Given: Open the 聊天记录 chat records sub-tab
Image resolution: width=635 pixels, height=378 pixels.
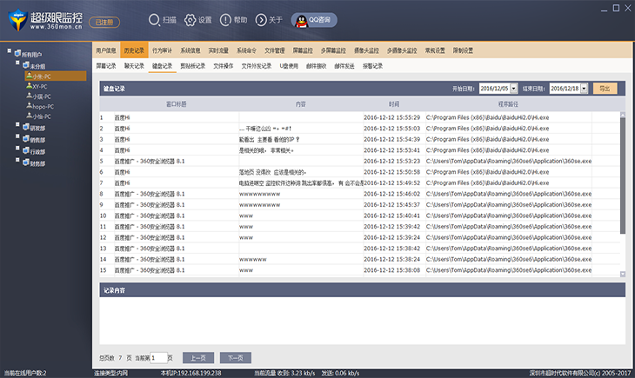Looking at the screenshot, I should (x=133, y=65).
